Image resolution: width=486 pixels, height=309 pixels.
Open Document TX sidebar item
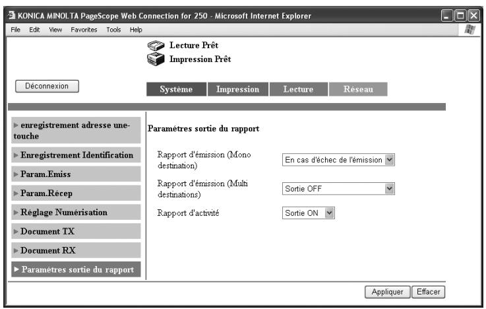pos(76,231)
